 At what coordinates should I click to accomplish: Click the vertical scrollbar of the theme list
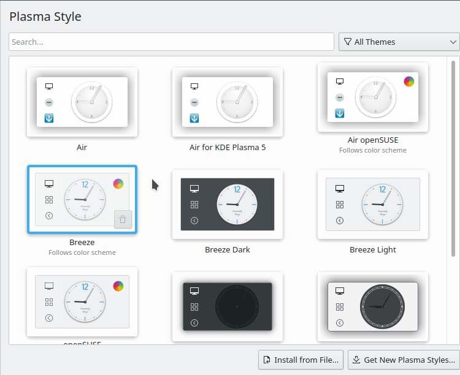[453, 158]
